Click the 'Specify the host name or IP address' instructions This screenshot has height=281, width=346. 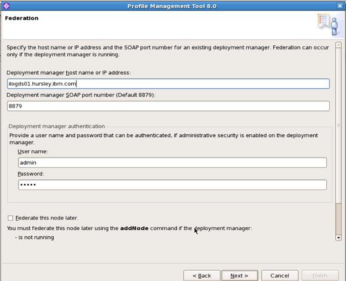168,51
